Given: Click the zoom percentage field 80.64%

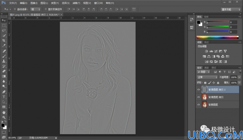Looking at the screenshot, I should (x=12, y=138).
